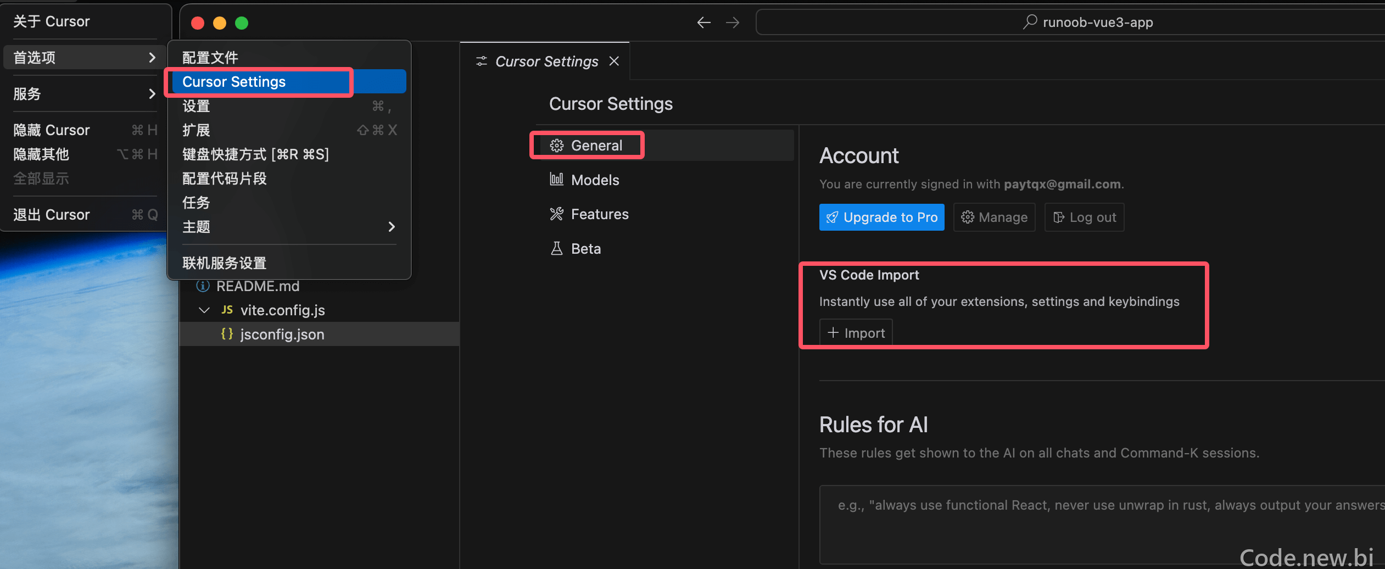The image size is (1385, 569).
Task: Close the Cursor Settings tab
Action: tap(614, 61)
